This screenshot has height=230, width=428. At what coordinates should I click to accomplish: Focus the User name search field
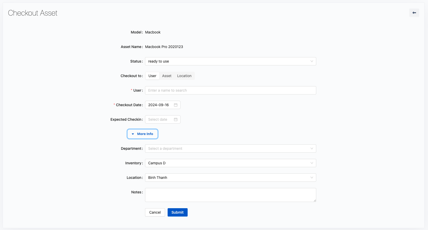click(230, 90)
